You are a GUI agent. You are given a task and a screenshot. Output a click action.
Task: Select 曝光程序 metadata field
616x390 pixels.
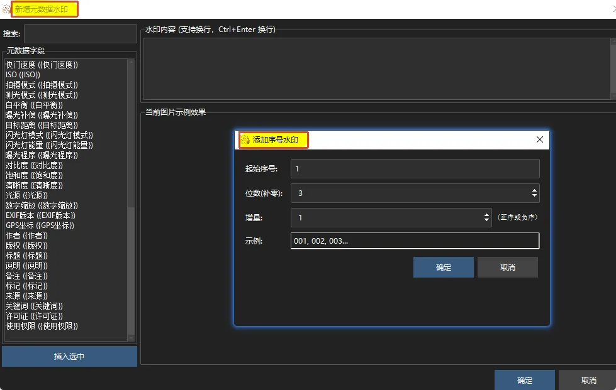(42, 155)
